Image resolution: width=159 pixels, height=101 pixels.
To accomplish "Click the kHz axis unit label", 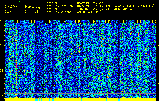I will coord(2,20).
